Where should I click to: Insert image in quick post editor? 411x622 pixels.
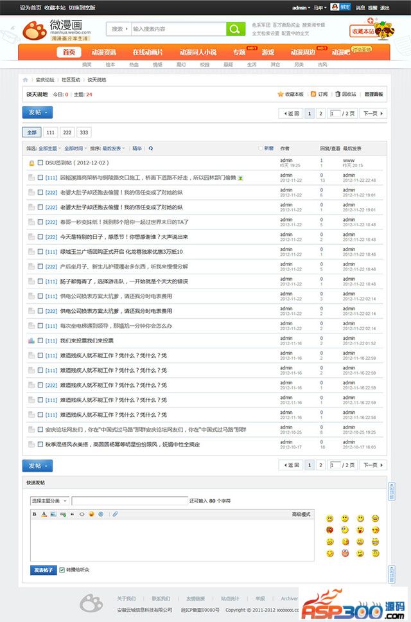tap(53, 514)
